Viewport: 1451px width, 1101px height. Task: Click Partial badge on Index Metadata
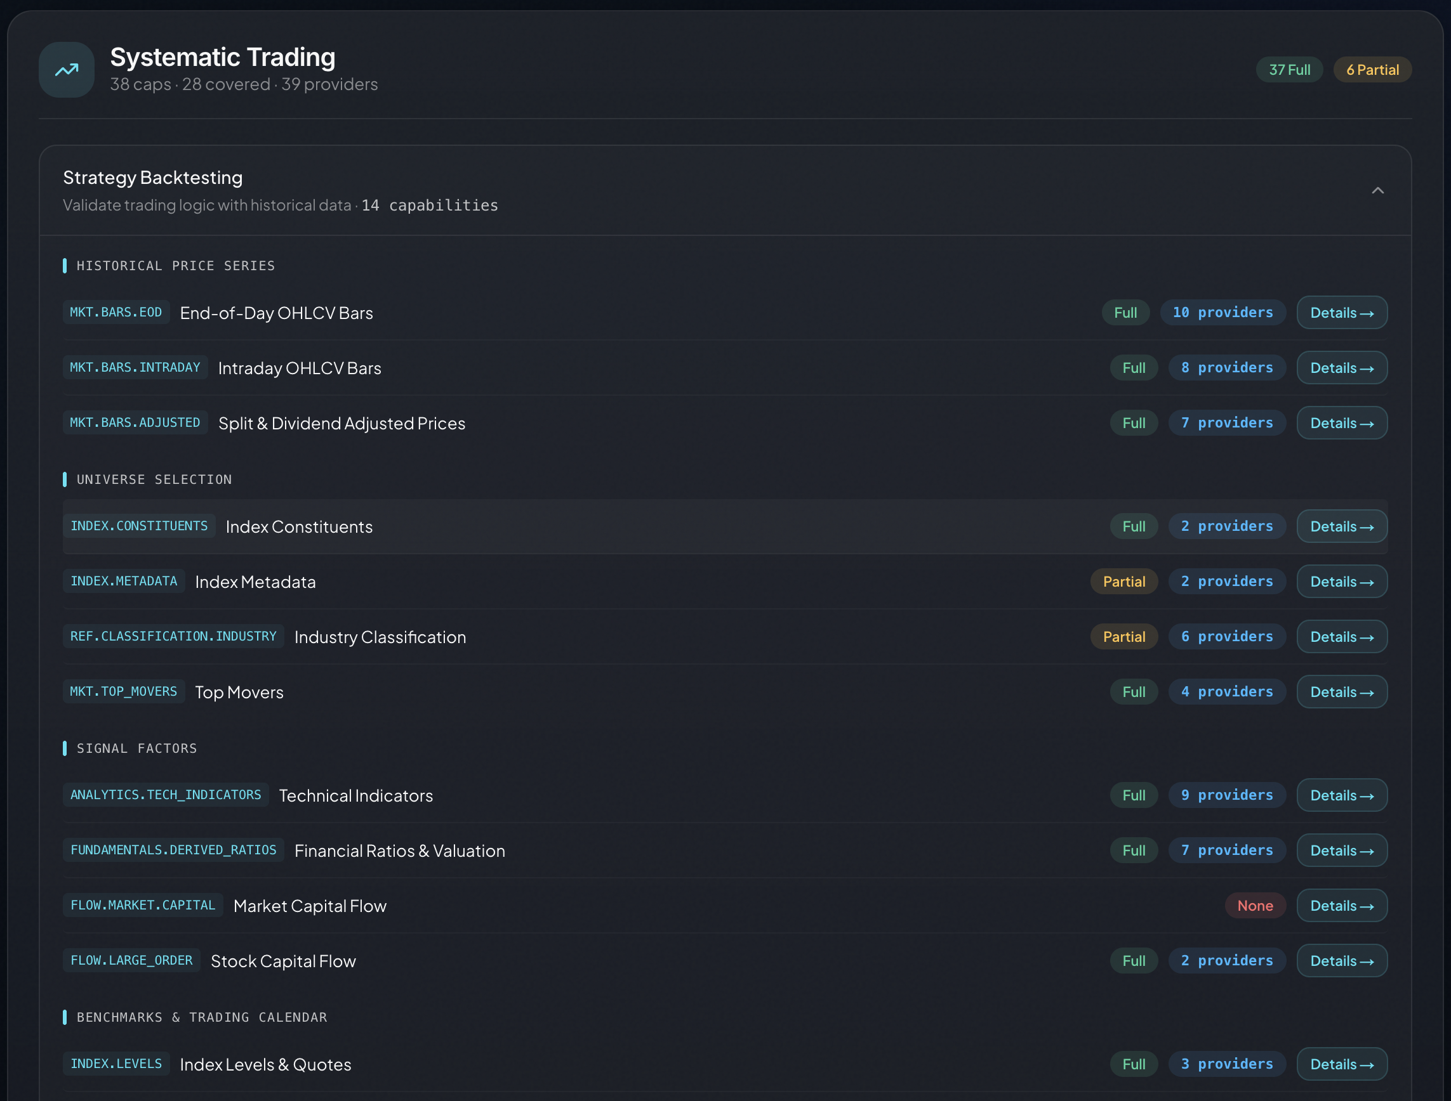tap(1123, 582)
